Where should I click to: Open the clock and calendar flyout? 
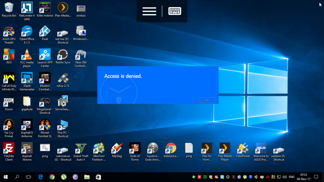point(303,177)
